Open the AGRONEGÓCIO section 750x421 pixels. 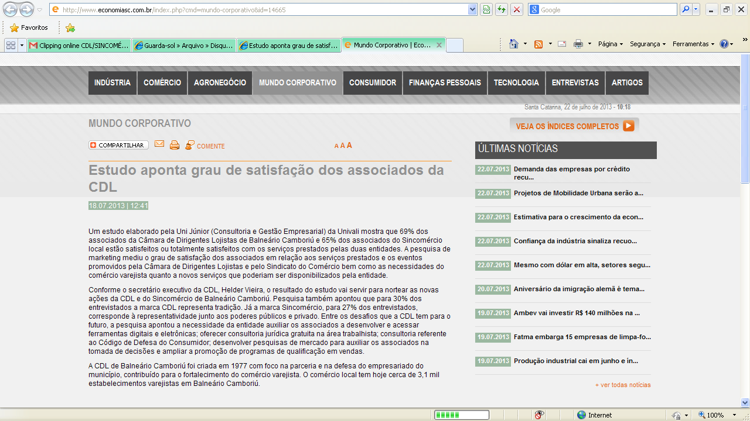click(x=220, y=83)
